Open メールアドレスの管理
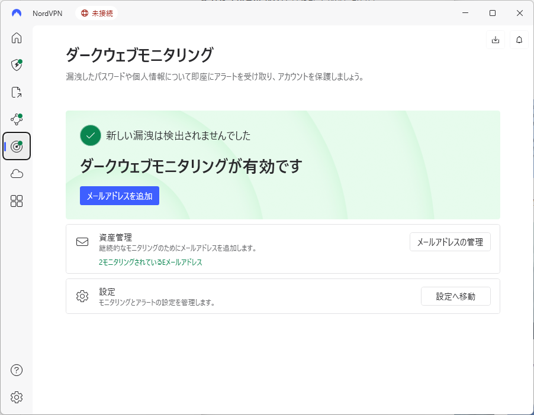The height and width of the screenshot is (415, 534). [x=450, y=242]
